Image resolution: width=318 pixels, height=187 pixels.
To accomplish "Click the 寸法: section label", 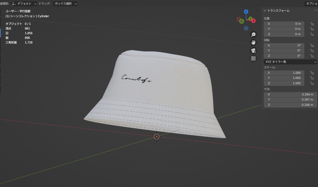I will tap(267, 89).
